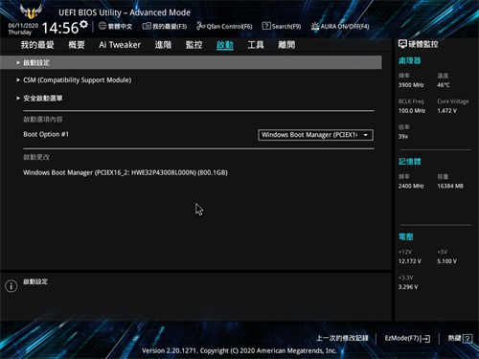Switch to the 監控 tab
The image size is (479, 359).
tap(194, 45)
